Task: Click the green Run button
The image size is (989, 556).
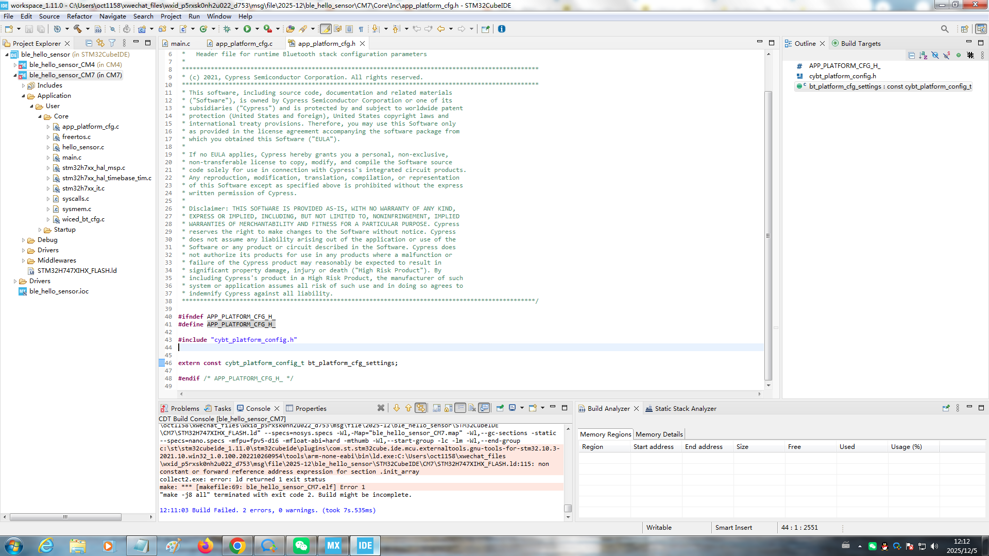Action: coord(247,29)
